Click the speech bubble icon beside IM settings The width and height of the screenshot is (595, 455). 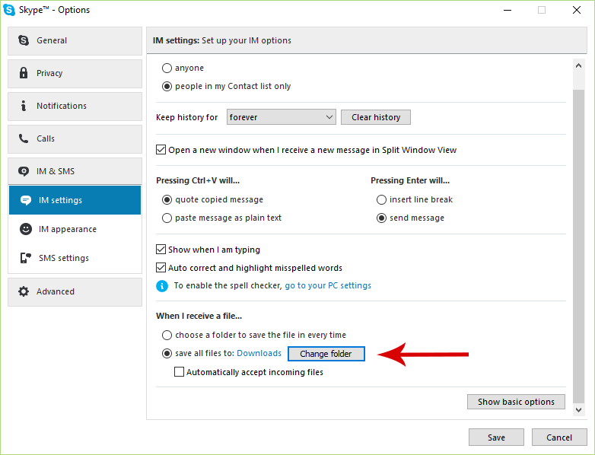[26, 200]
